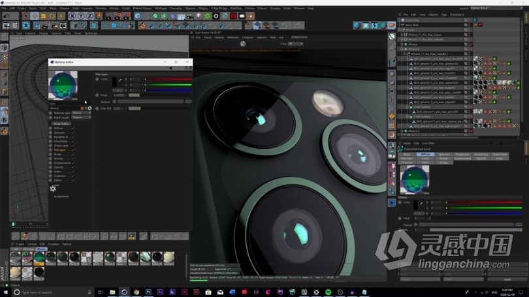Toggle the Opacity channel checkbox
Viewport: 529px width, 297px height.
pyautogui.click(x=73, y=167)
